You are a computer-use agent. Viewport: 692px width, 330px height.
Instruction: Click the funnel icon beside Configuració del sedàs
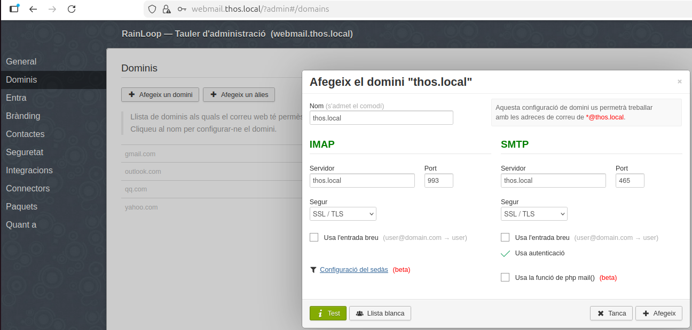click(x=313, y=270)
